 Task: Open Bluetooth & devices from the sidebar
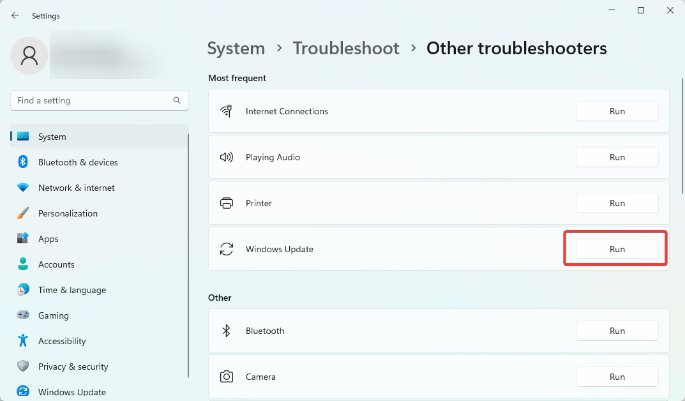click(x=78, y=162)
